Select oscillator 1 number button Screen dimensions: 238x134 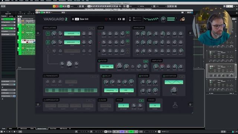[48, 33]
